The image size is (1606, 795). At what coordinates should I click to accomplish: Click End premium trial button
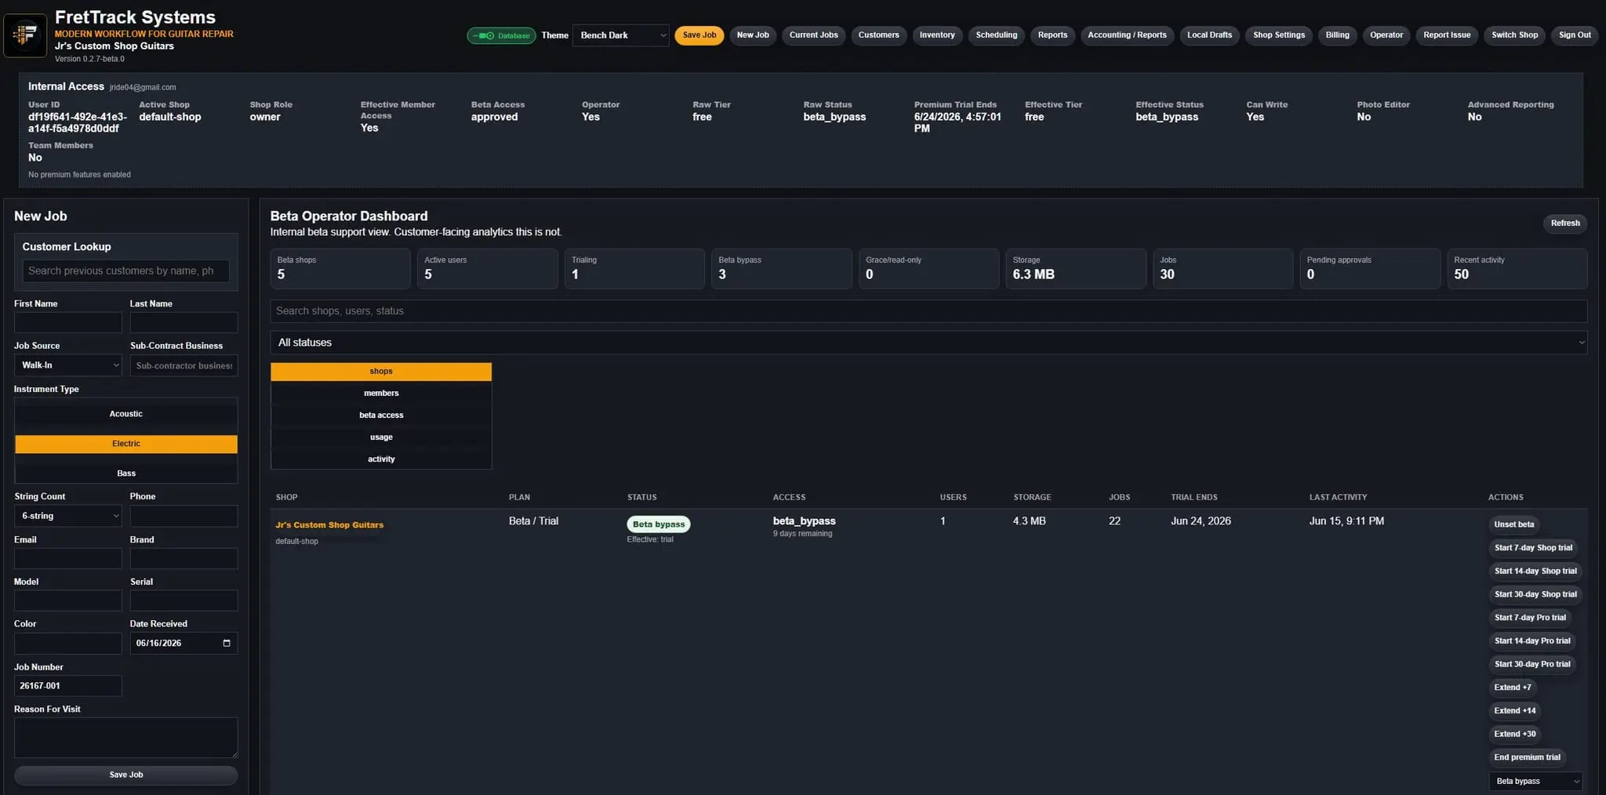[1527, 757]
